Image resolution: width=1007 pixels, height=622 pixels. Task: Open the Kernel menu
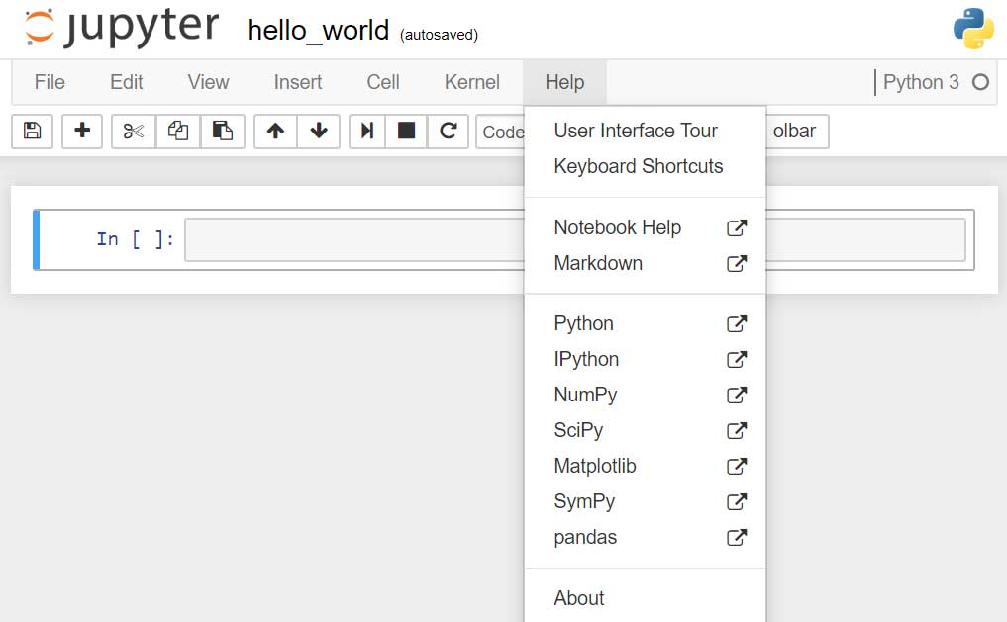(471, 82)
